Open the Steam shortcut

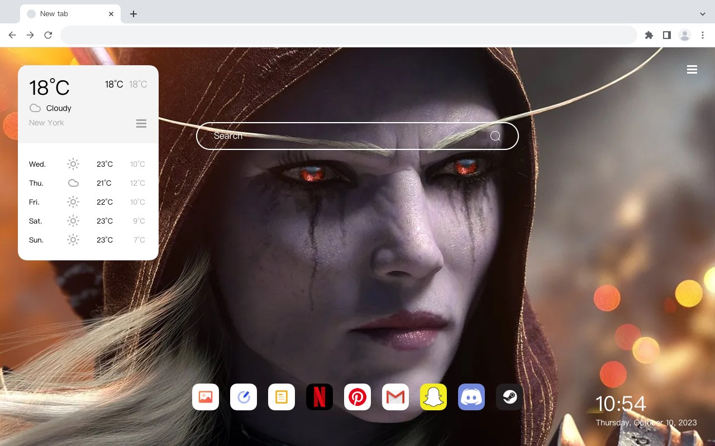pos(509,397)
